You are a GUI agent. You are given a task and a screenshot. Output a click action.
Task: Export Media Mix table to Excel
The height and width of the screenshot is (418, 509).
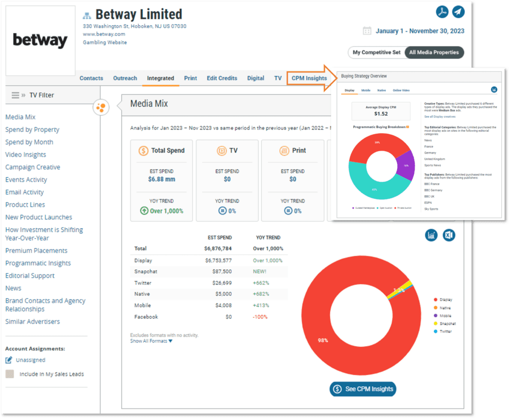pyautogui.click(x=449, y=235)
